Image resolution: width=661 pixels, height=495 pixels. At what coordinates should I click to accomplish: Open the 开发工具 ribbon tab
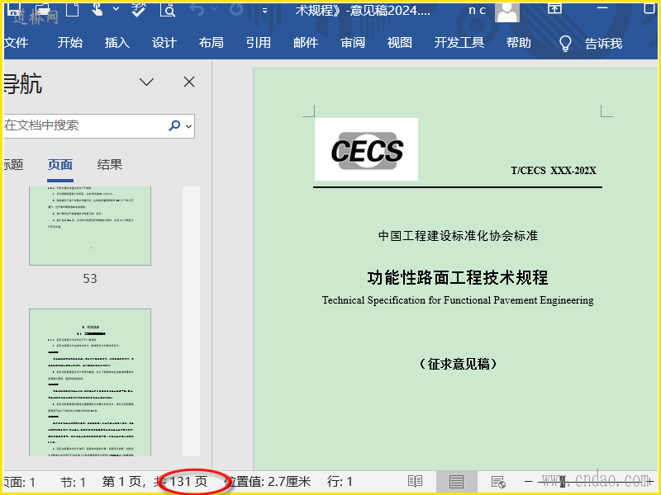[459, 43]
